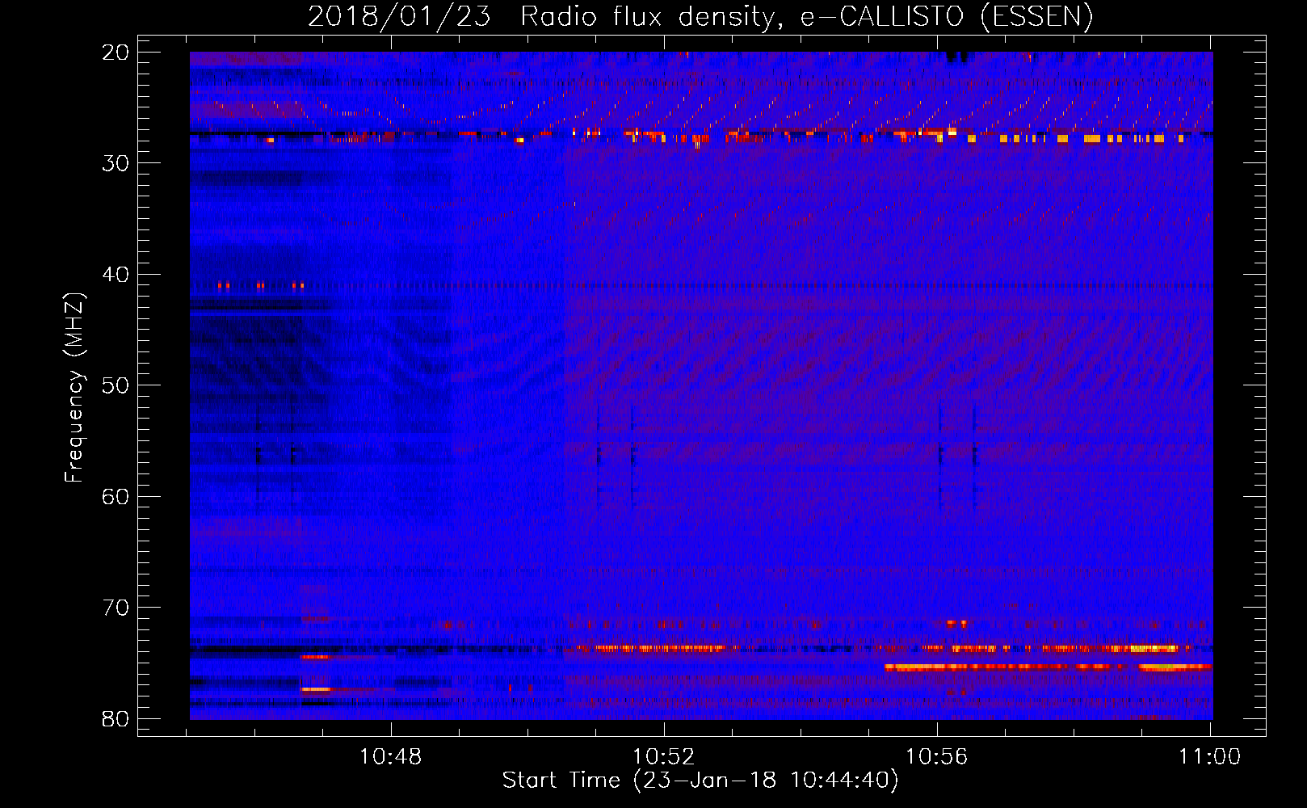Screen dimensions: 1307x808
Task: Click the 60 MHz frequency tick label
Action: (116, 497)
